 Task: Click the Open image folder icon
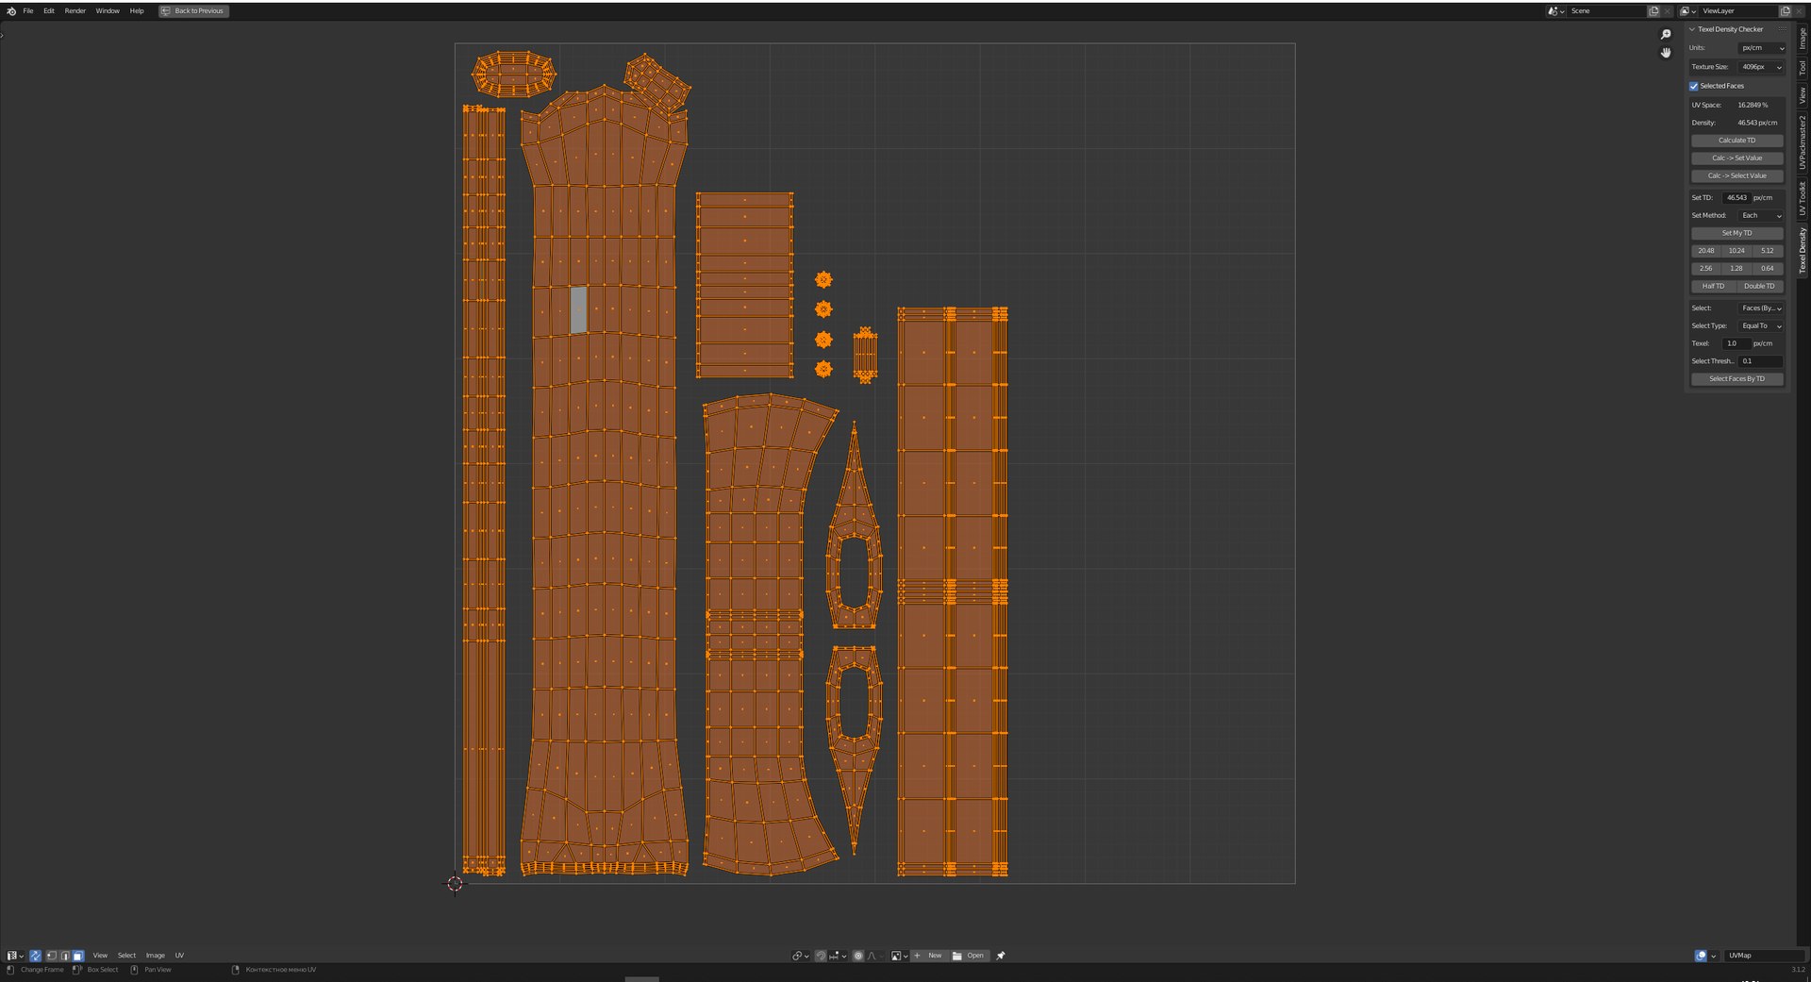957,956
